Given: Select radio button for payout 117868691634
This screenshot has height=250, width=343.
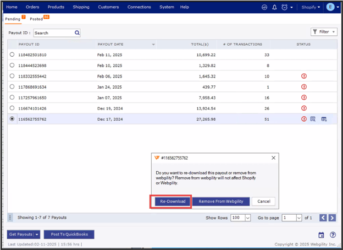Looking at the screenshot, I should pos(12,87).
